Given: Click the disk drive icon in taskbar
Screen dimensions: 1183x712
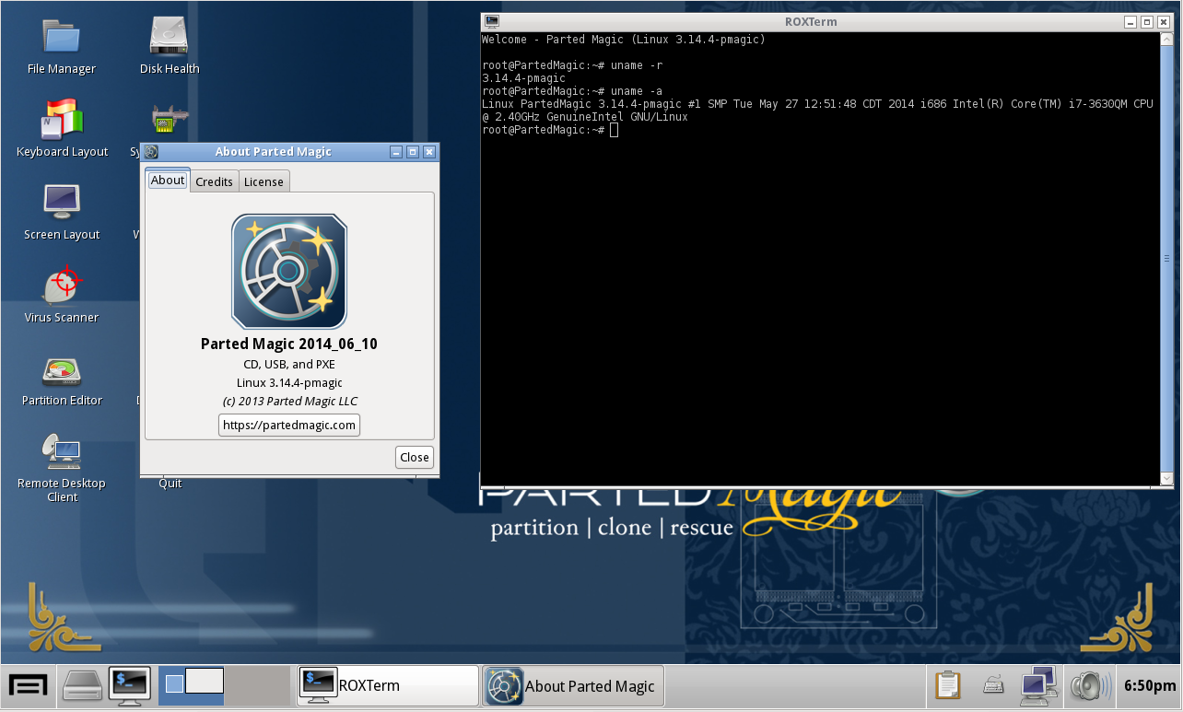Looking at the screenshot, I should (82, 686).
